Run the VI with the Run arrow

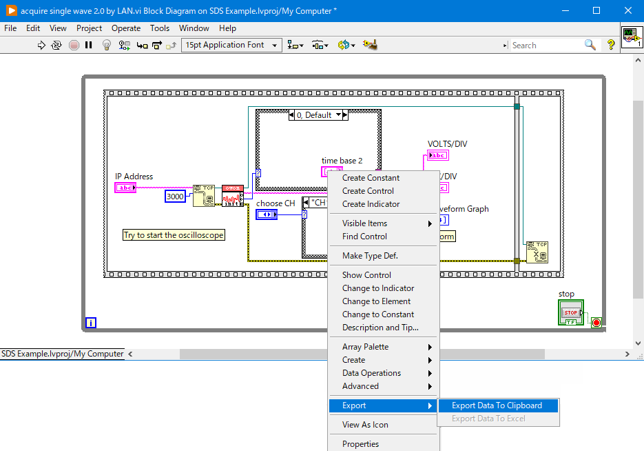[x=41, y=46]
